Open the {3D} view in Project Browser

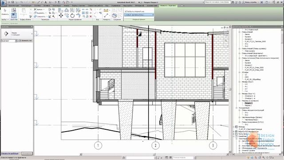pyautogui.click(x=247, y=77)
